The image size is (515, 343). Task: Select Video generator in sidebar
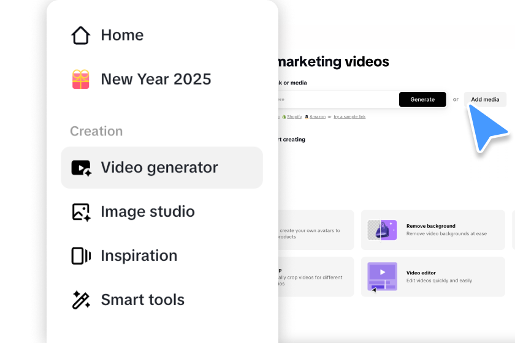pyautogui.click(x=162, y=167)
